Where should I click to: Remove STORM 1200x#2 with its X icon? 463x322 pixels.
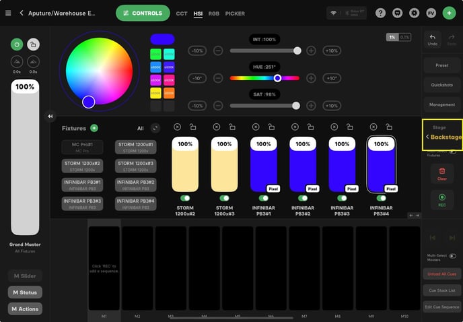pos(177,127)
